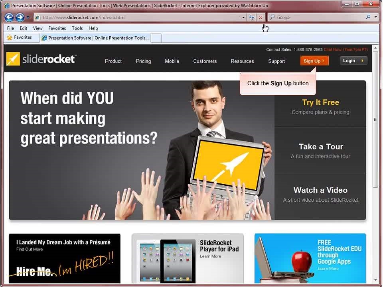This screenshot has width=383, height=287.
Task: Open a new blank browser tab
Action: click(156, 38)
